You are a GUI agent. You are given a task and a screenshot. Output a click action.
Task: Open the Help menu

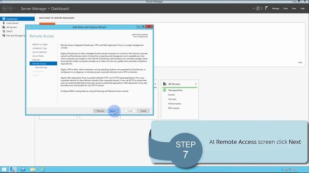pos(302,9)
